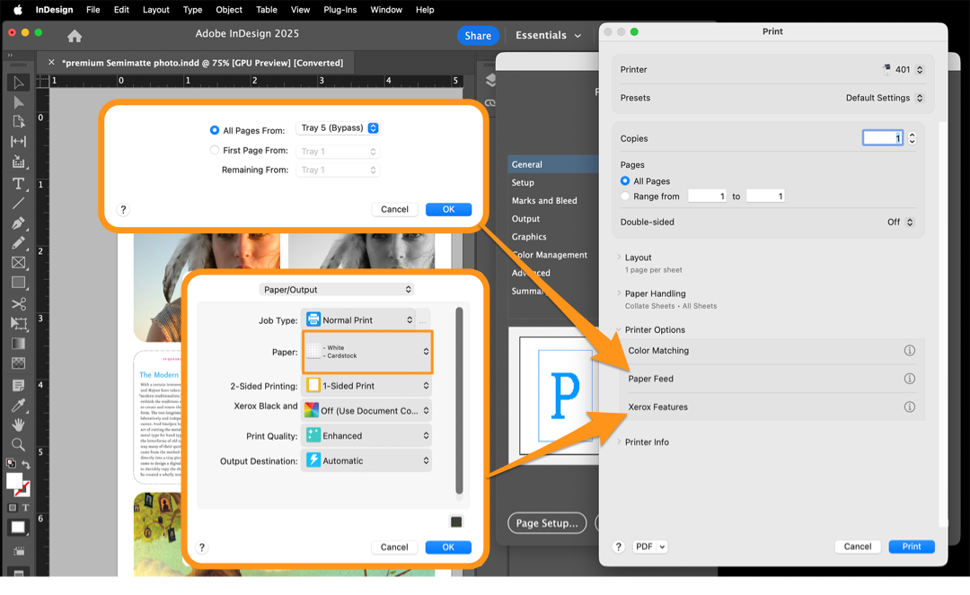This screenshot has width=970, height=595.
Task: Select the Zoom tool
Action: 19,444
